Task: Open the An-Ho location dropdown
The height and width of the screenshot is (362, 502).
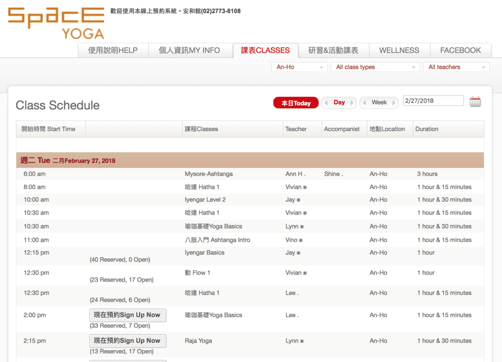Action: coord(299,67)
